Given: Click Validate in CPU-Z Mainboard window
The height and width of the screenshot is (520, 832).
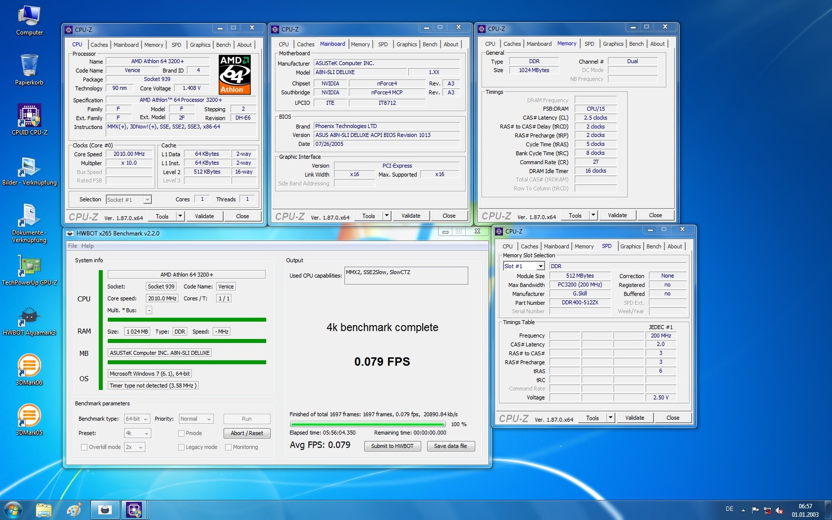Looking at the screenshot, I should (411, 216).
